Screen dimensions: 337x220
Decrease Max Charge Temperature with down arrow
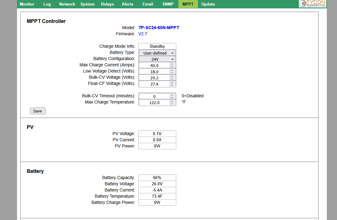coord(172,104)
